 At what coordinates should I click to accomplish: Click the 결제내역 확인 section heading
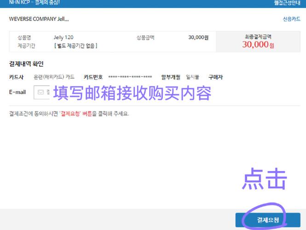coord(26,64)
